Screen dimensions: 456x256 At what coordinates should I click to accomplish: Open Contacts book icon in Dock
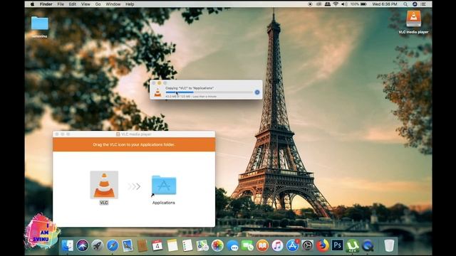pos(142,245)
